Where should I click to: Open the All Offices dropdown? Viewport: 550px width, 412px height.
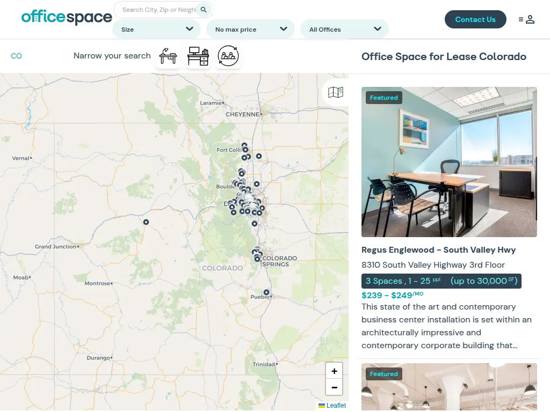pos(344,29)
